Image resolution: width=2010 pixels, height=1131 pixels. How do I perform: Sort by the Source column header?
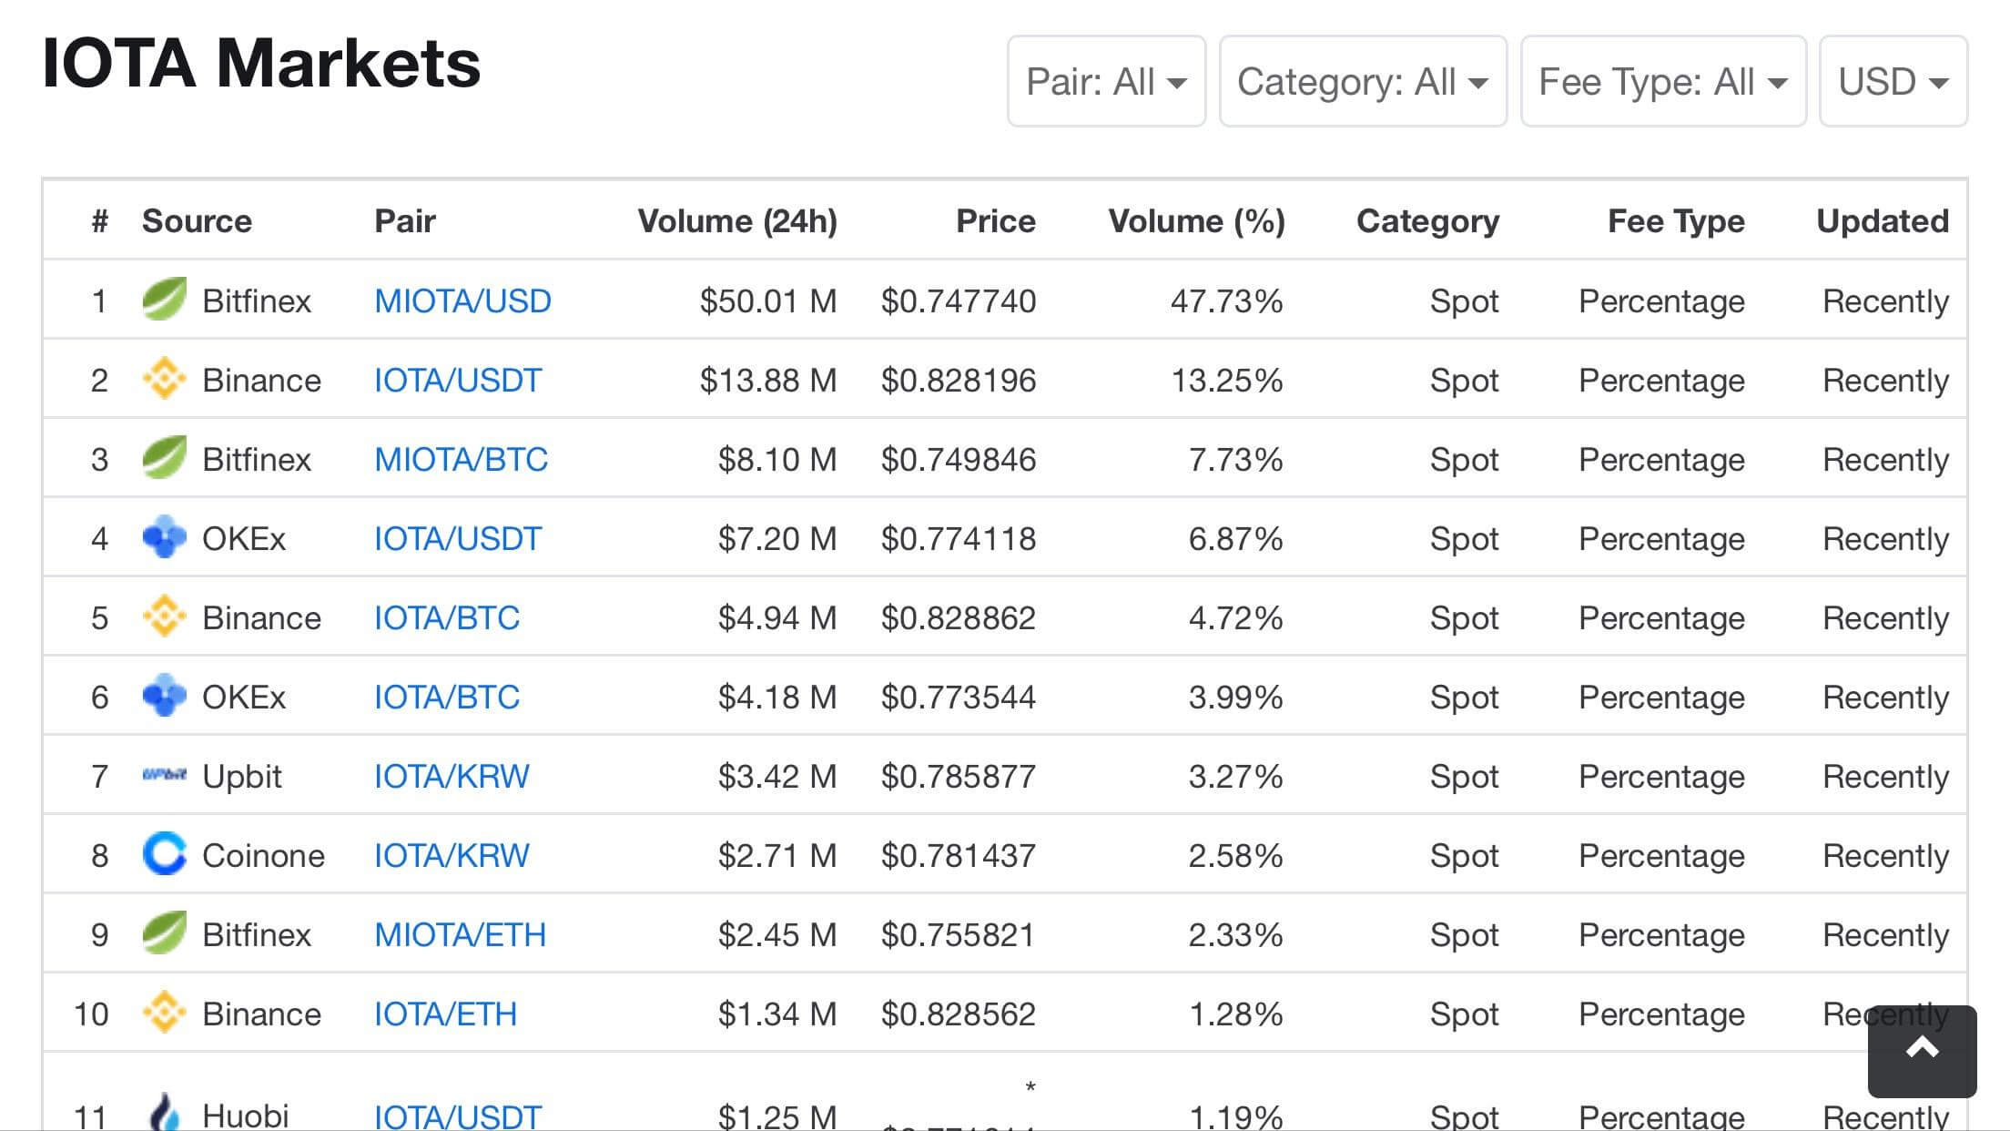tap(197, 220)
